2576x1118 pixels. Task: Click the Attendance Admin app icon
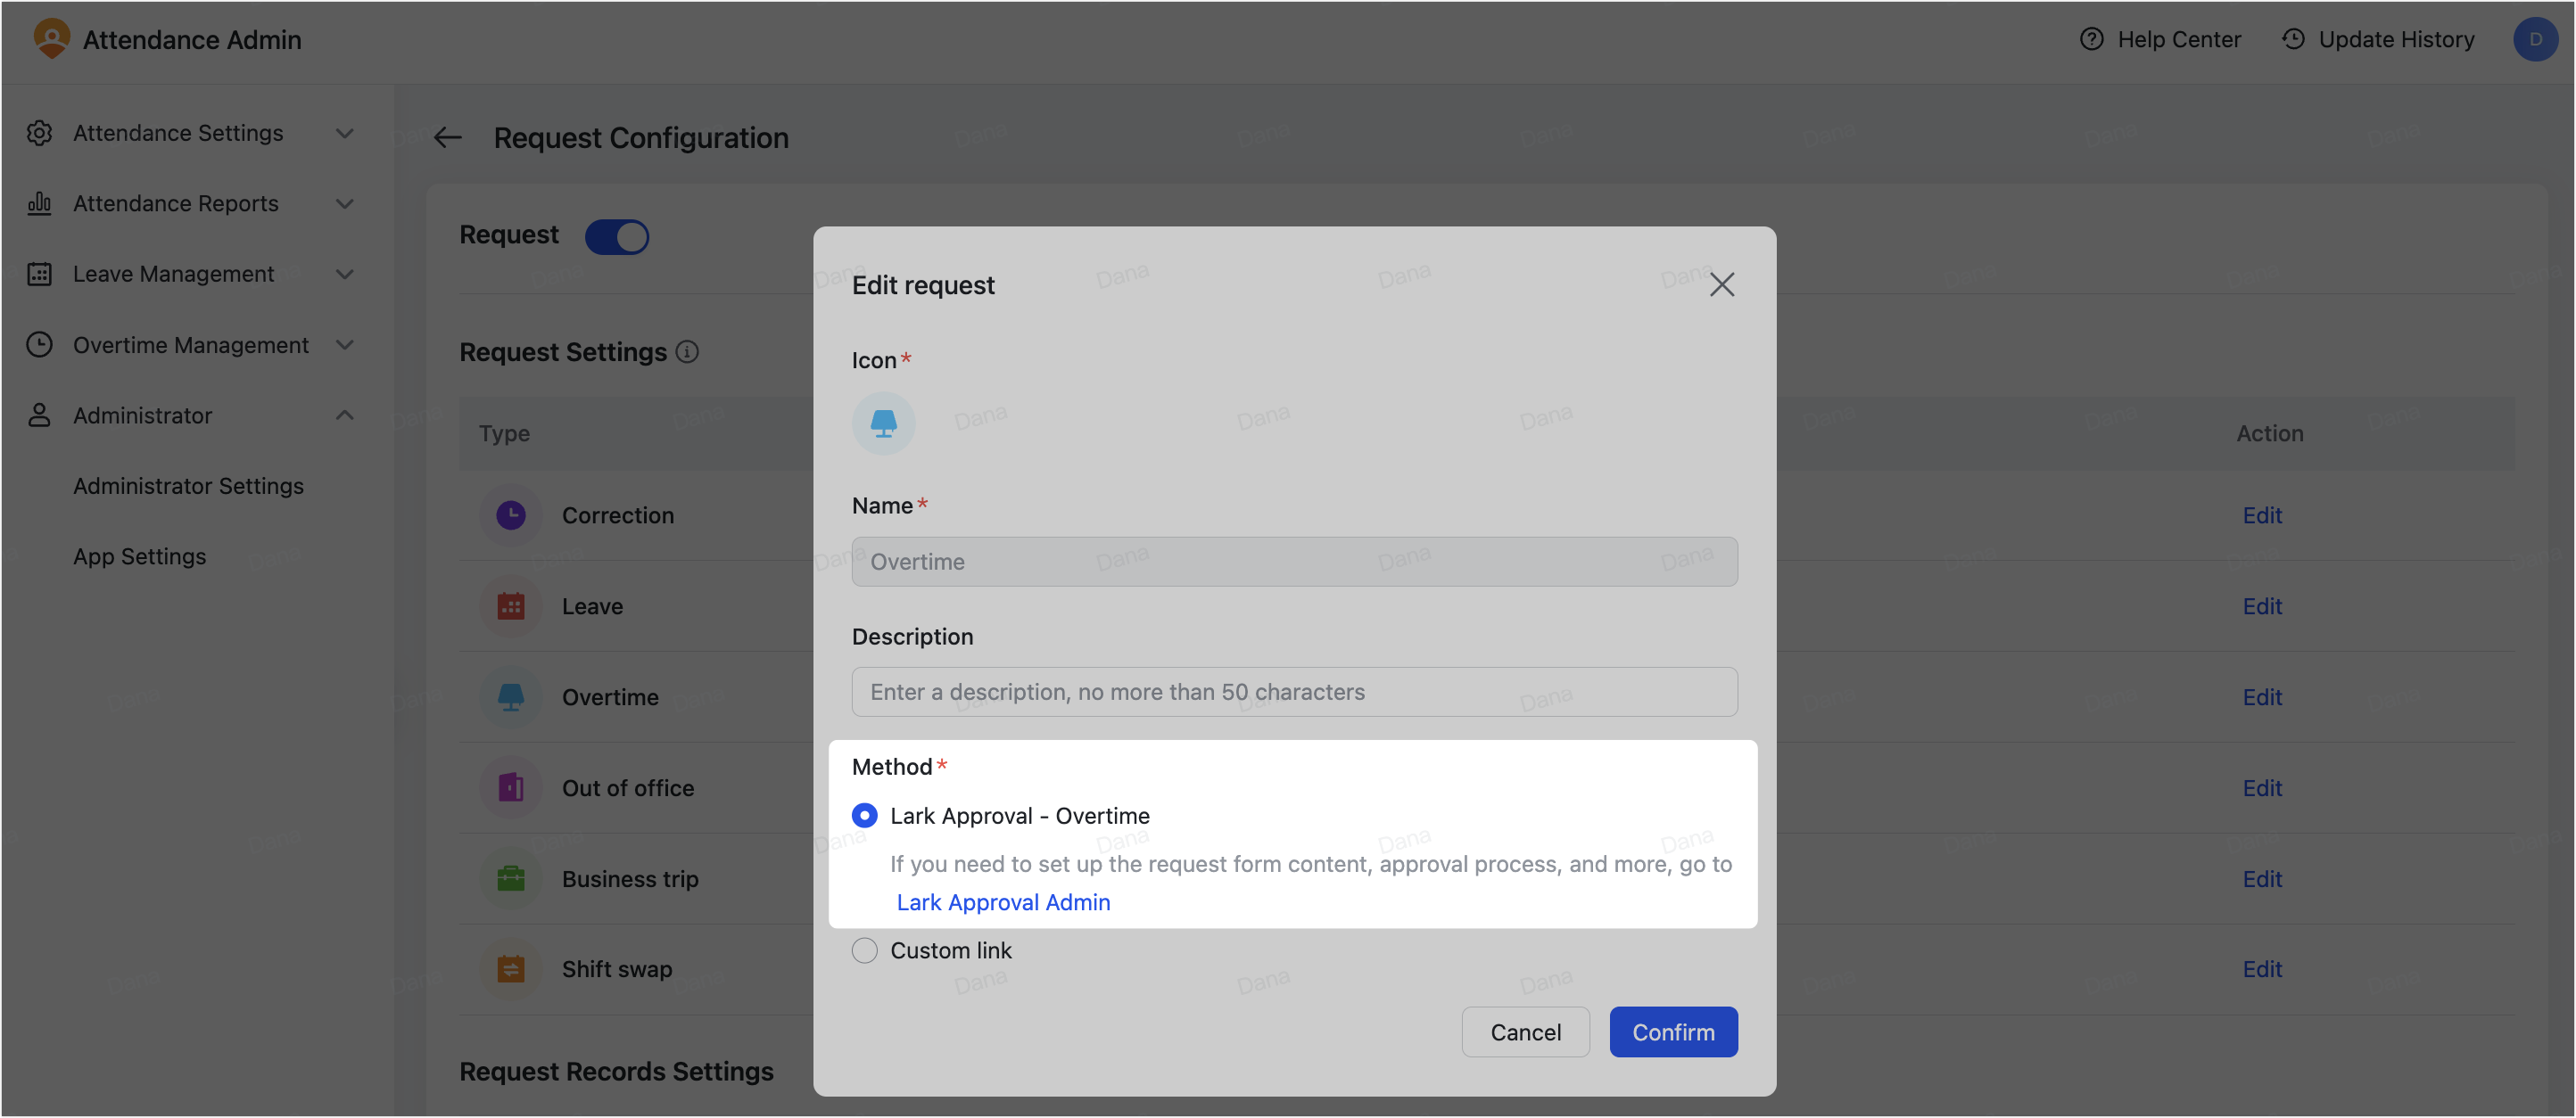tap(51, 38)
